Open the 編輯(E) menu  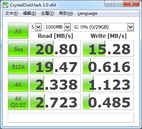pyautogui.click(x=29, y=13)
